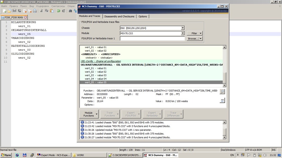Expand hidden tray icons with the chevron
The width and height of the screenshot is (282, 158).
click(x=238, y=155)
